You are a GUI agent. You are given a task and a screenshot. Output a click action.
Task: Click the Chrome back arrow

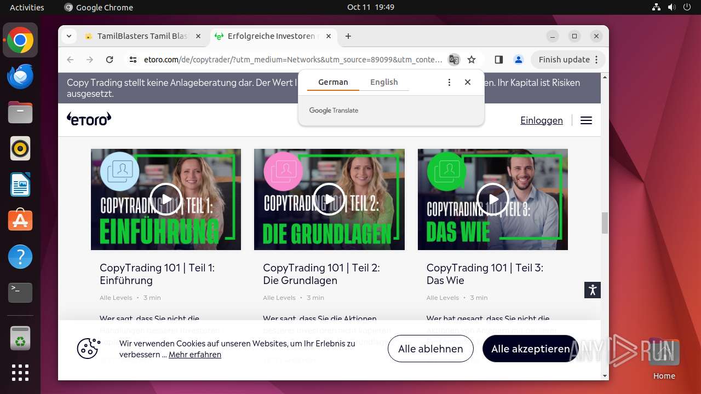coord(70,60)
